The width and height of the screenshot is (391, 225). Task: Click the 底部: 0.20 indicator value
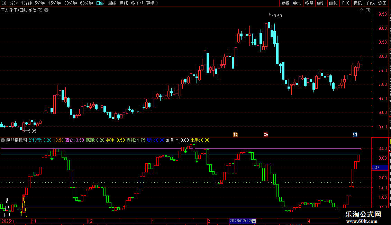point(95,140)
